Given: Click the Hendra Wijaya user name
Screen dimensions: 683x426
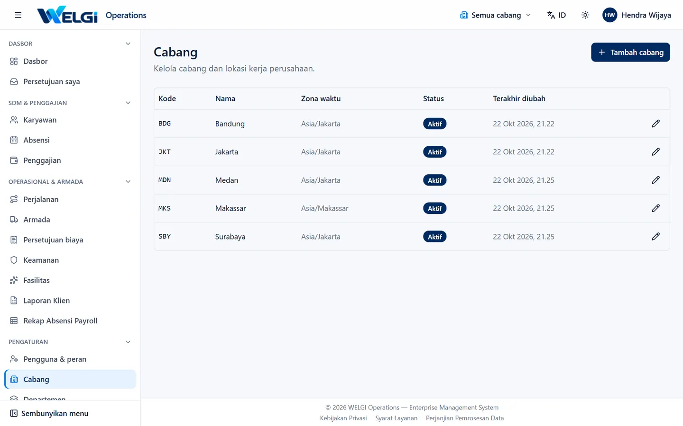Looking at the screenshot, I should point(646,15).
